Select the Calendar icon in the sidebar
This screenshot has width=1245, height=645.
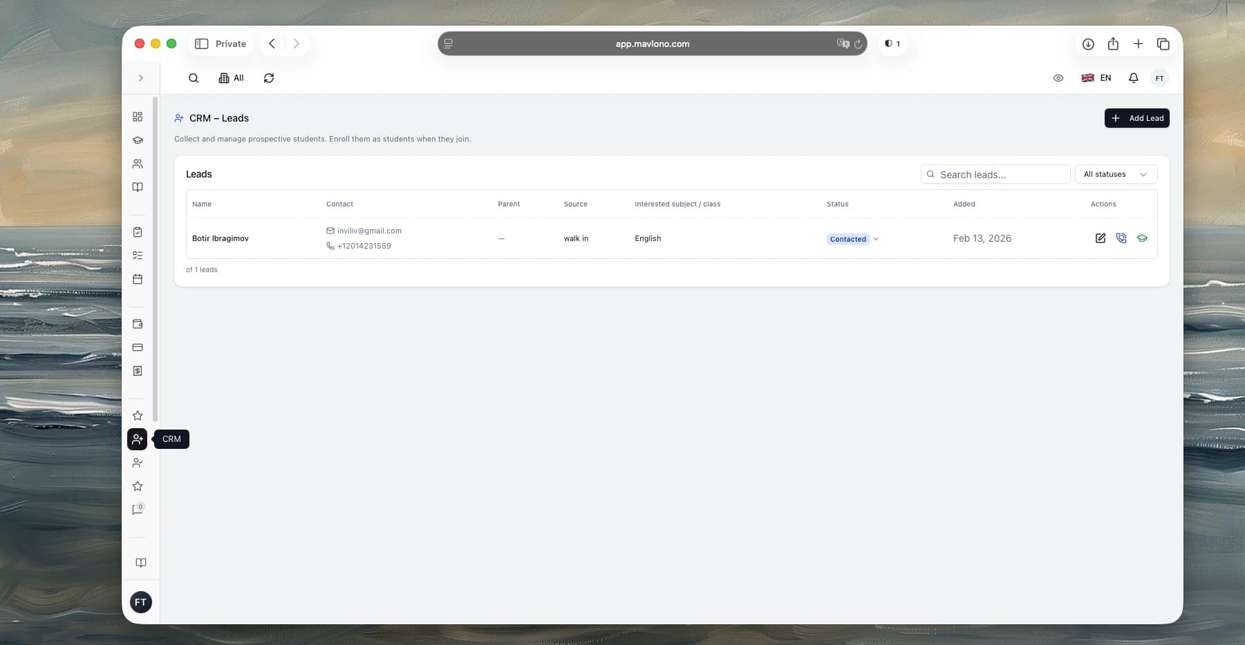(138, 279)
